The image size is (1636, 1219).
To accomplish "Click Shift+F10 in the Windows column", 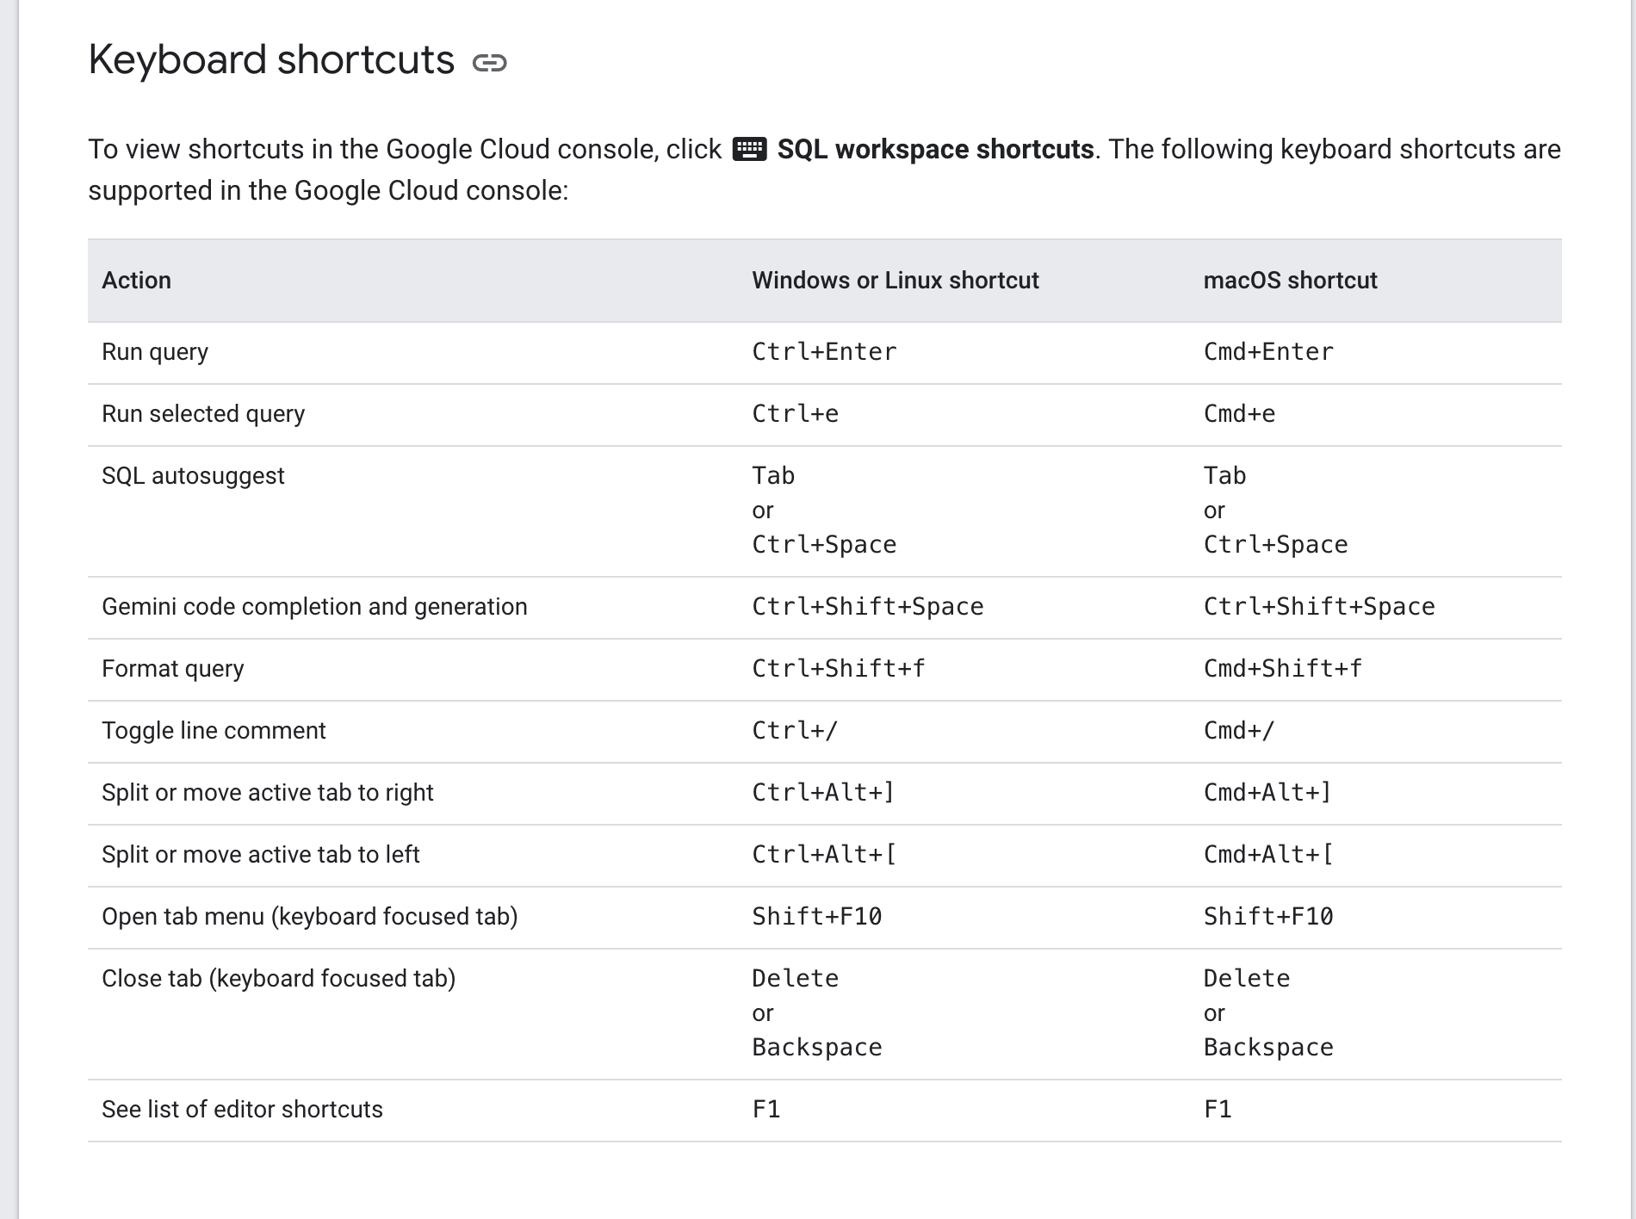I will click(817, 916).
